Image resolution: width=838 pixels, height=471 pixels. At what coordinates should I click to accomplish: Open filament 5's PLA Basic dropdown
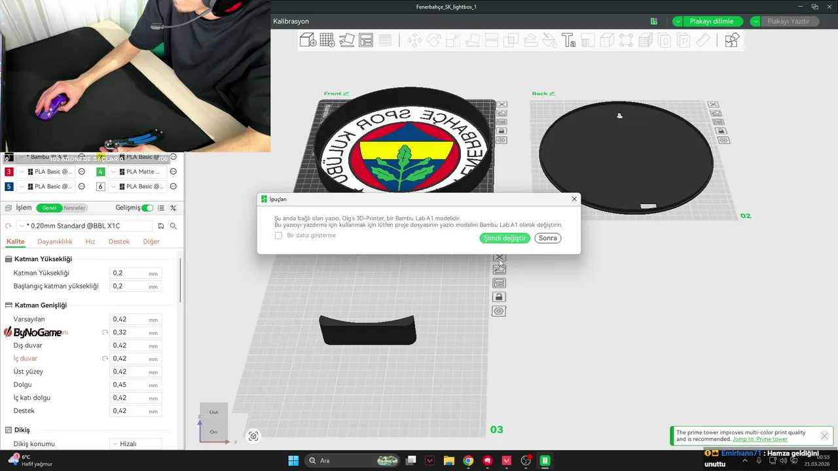(x=46, y=186)
